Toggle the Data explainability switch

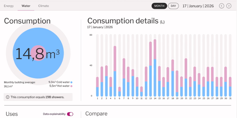pyautogui.click(x=70, y=114)
